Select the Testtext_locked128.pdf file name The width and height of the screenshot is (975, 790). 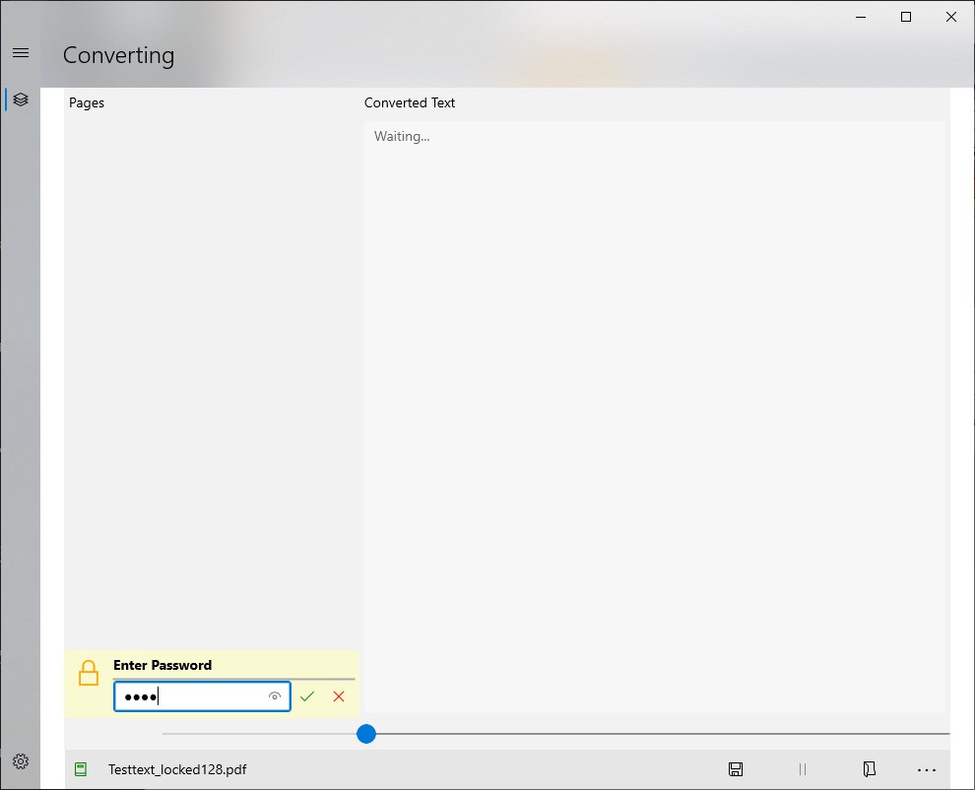click(x=177, y=769)
